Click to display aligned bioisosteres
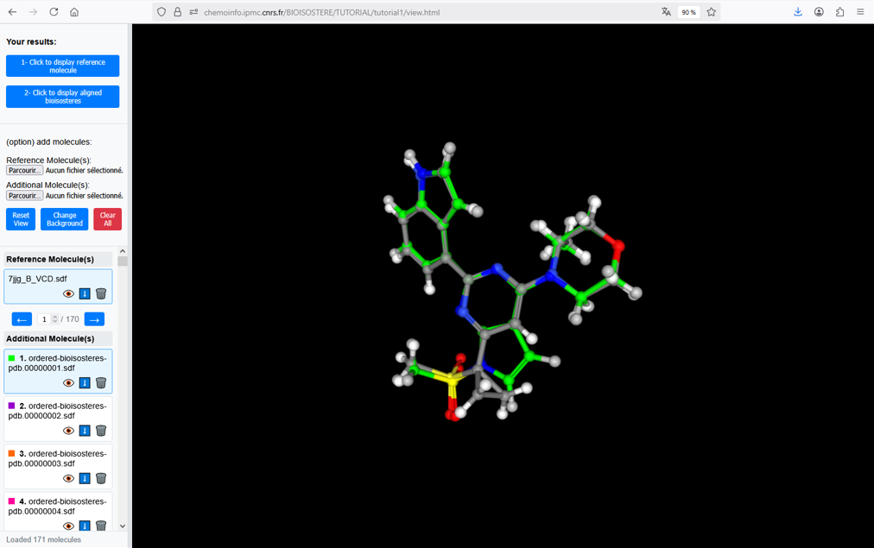 (62, 97)
